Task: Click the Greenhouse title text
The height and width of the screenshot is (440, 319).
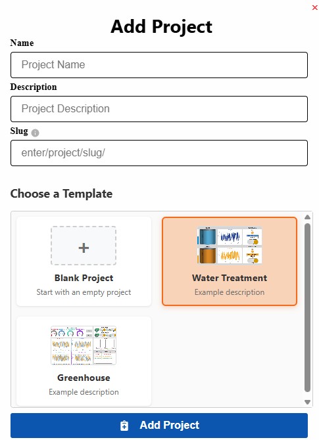Action: click(x=84, y=378)
